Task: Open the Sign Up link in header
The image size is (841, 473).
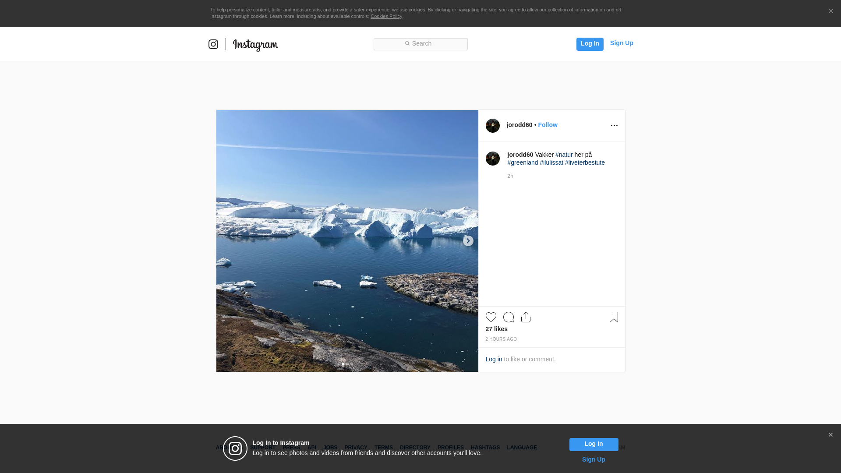Action: (621, 43)
